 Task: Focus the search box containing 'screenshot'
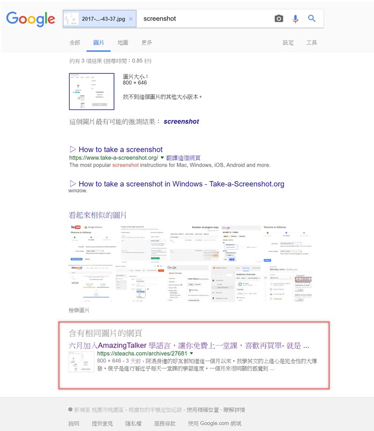206,19
